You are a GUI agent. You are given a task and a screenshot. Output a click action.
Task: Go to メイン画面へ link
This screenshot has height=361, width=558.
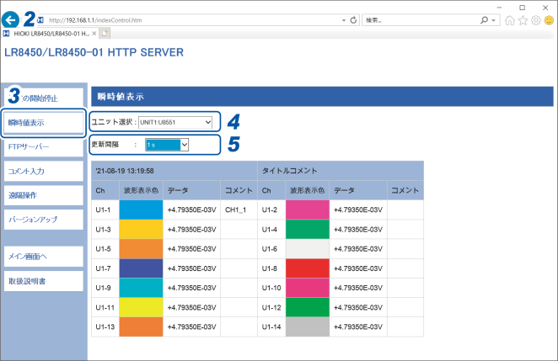coord(44,256)
